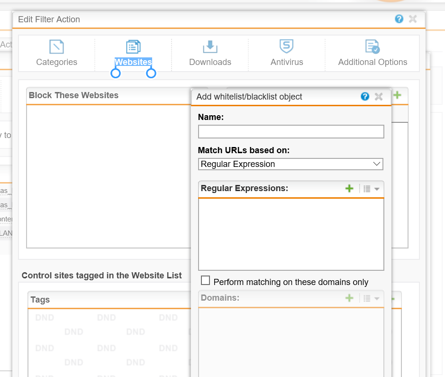Click the Categories tab icon
This screenshot has width=445, height=377.
click(56, 47)
